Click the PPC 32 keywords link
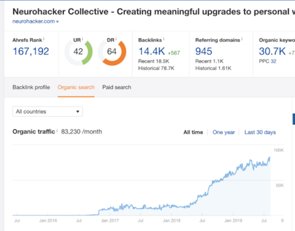Viewport: 295px width, 231px height. tap(273, 61)
